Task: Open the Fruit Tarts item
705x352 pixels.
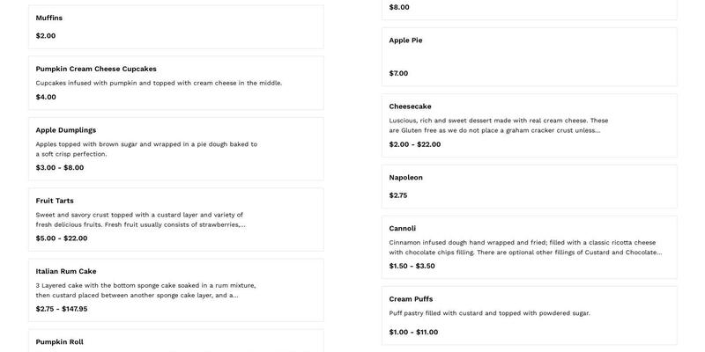Action: point(55,201)
